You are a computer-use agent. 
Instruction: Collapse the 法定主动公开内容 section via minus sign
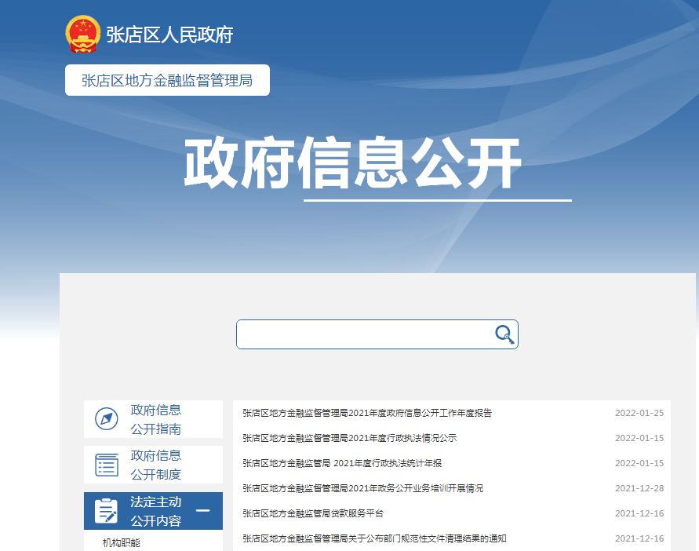[202, 511]
